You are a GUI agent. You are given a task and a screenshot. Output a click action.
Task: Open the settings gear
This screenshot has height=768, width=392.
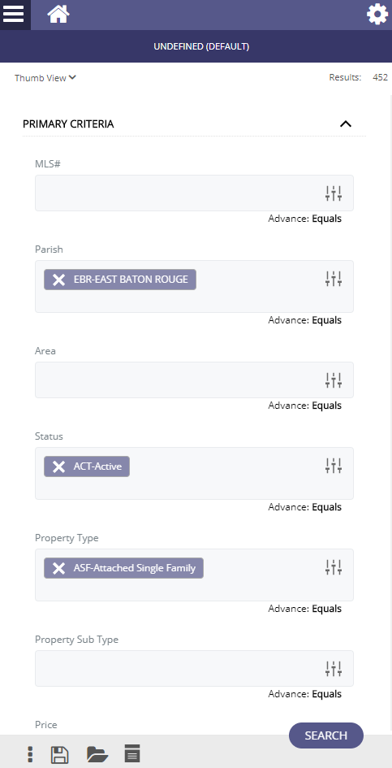click(377, 14)
